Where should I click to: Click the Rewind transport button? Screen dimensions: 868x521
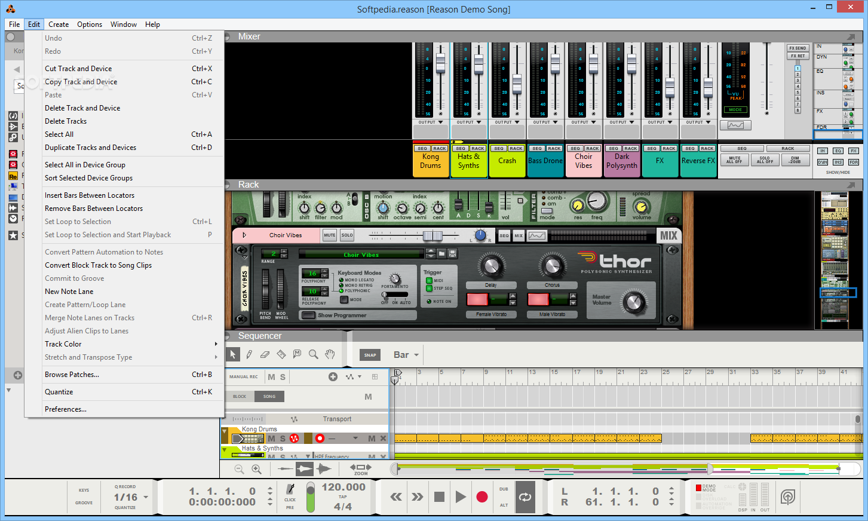[x=396, y=497]
